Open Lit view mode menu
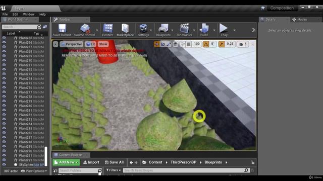The image size is (323, 181). tap(90, 44)
